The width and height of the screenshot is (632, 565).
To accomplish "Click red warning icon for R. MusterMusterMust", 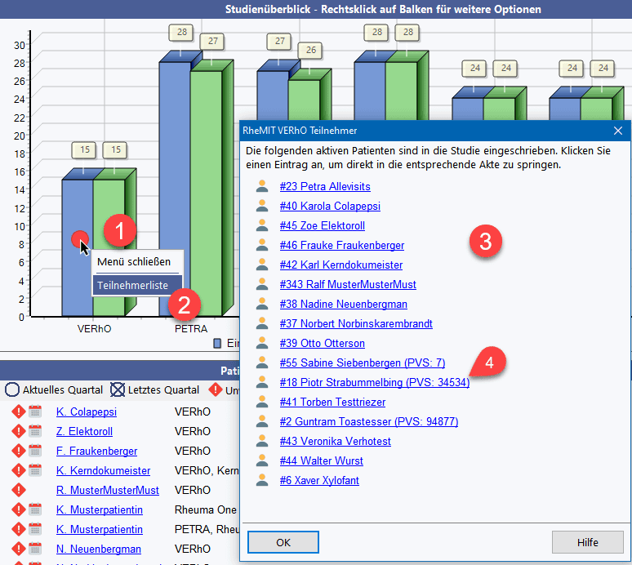I will tap(18, 491).
